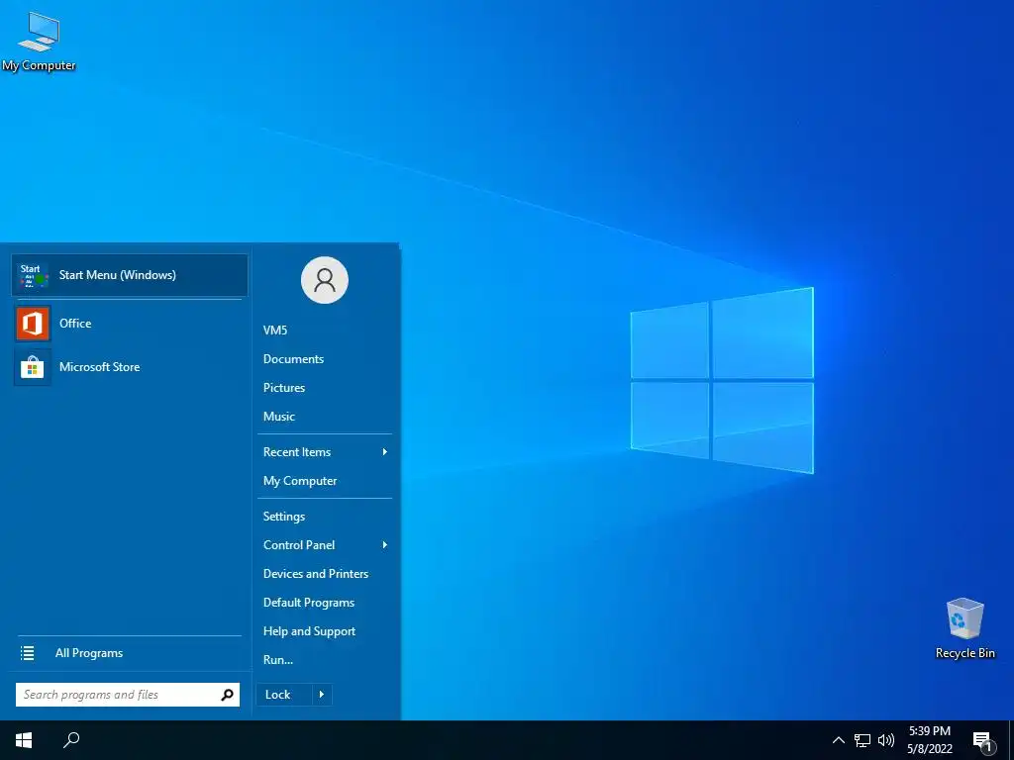This screenshot has width=1014, height=760.
Task: Open the My Computer desktop icon
Action: point(39,40)
